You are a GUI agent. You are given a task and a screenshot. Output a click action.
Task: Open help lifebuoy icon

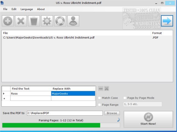[x=60, y=21]
